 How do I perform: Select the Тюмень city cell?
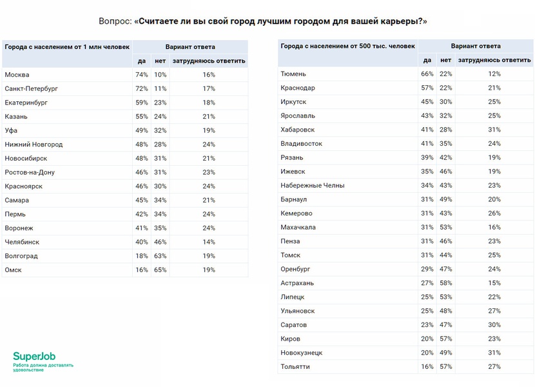coord(294,74)
